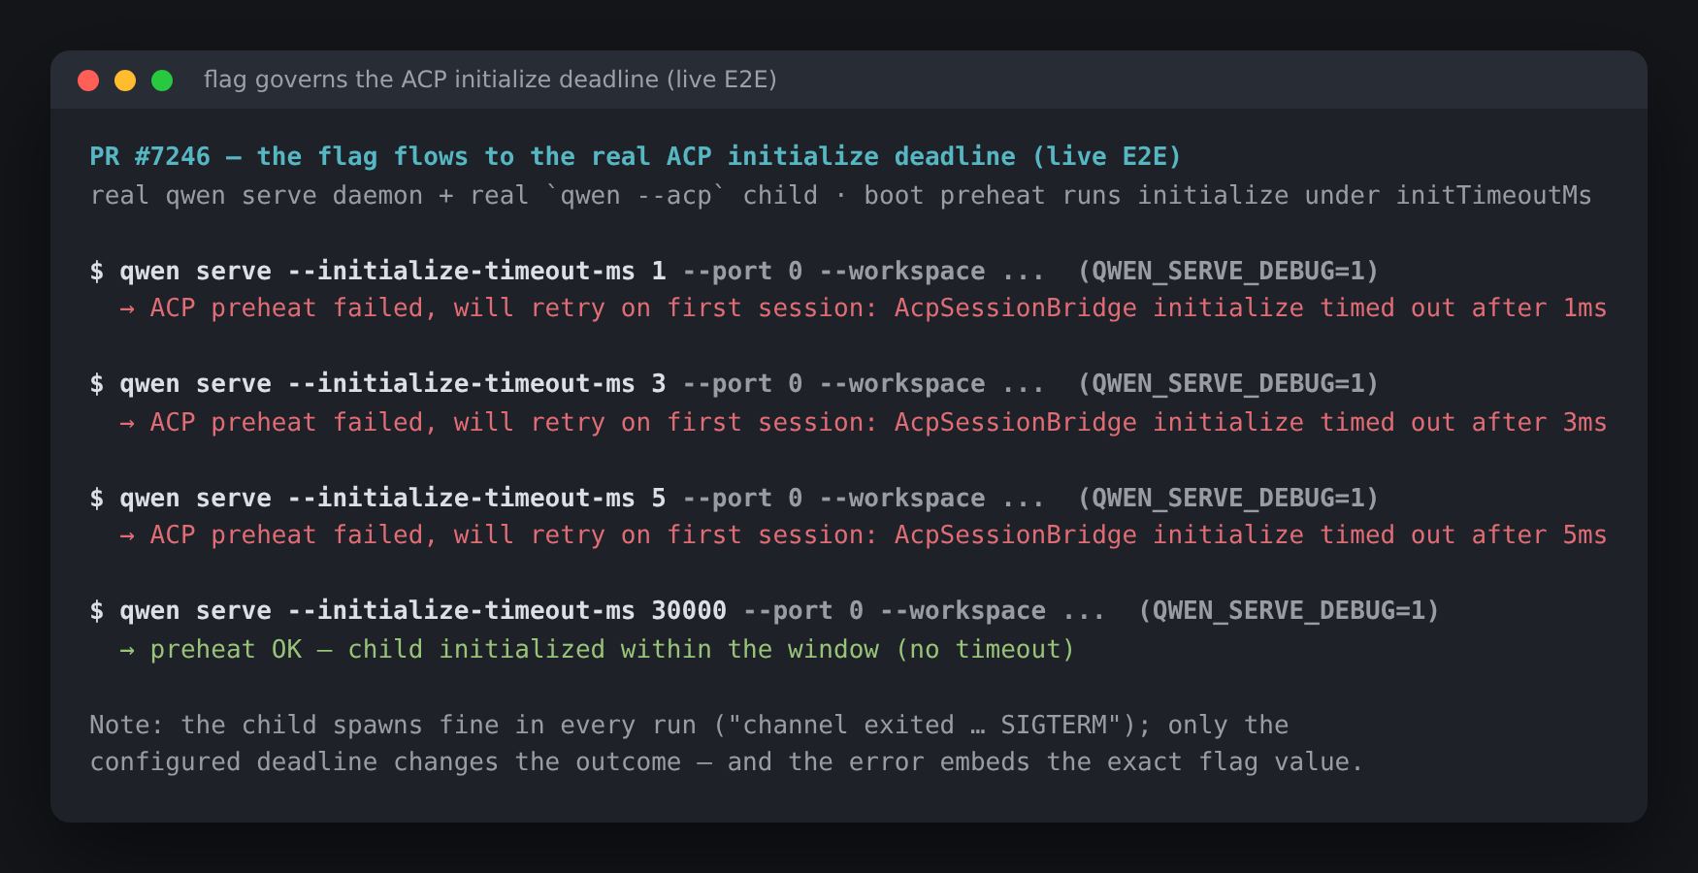The width and height of the screenshot is (1698, 873).
Task: Click the arrow before the 3ms timeout error
Action: click(127, 423)
